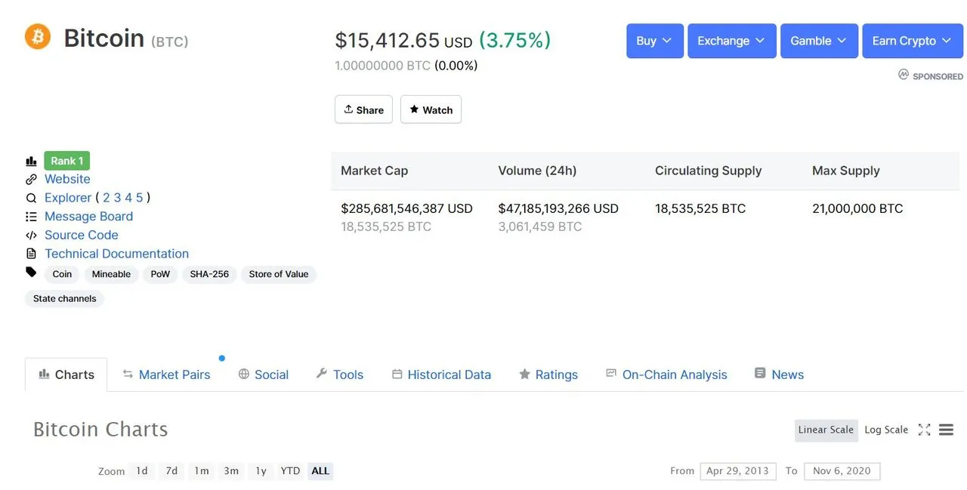The image size is (967, 490).
Task: Set chart zoom to 7d
Action: (x=171, y=471)
